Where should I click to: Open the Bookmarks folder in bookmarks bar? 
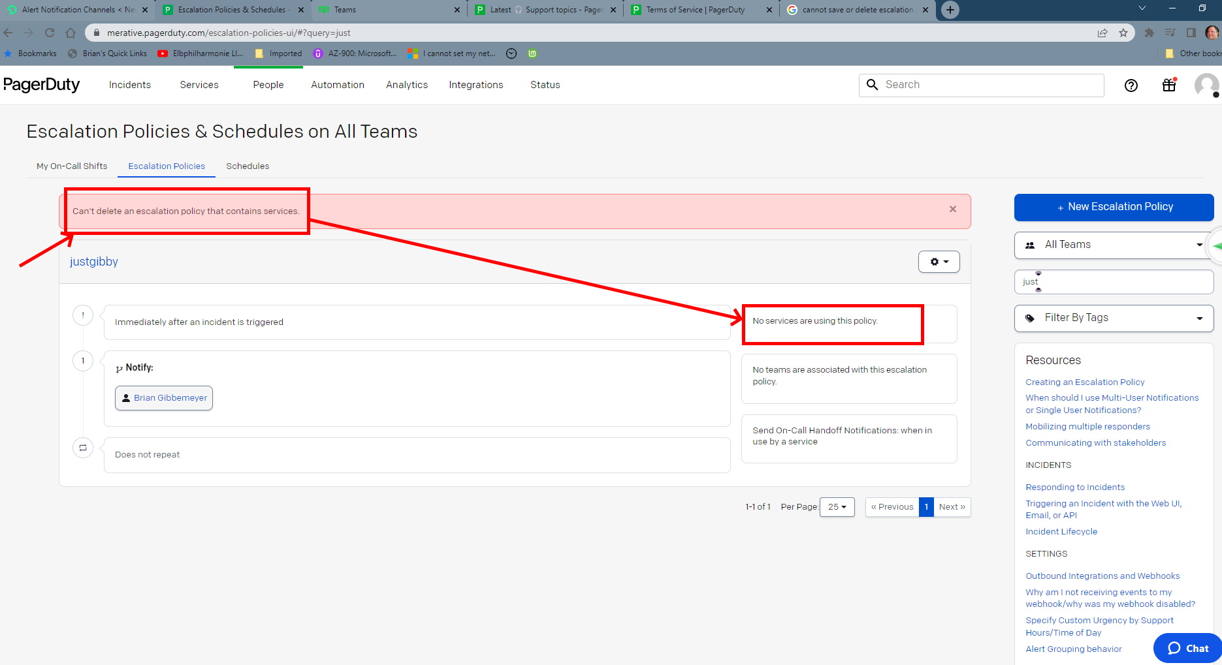[x=31, y=54]
